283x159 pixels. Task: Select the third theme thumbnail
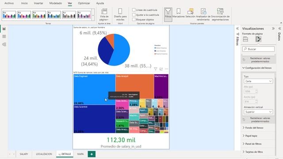(39, 15)
